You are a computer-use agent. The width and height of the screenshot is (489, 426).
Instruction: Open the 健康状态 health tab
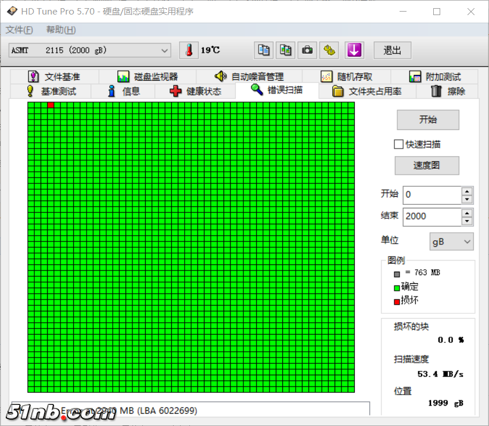pyautogui.click(x=195, y=91)
